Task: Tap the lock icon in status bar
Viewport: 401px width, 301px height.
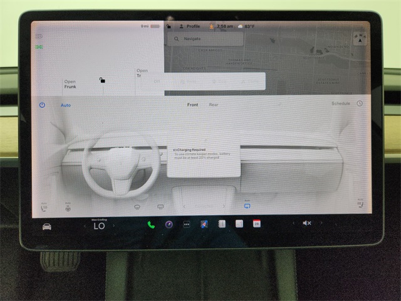Action: (x=169, y=26)
